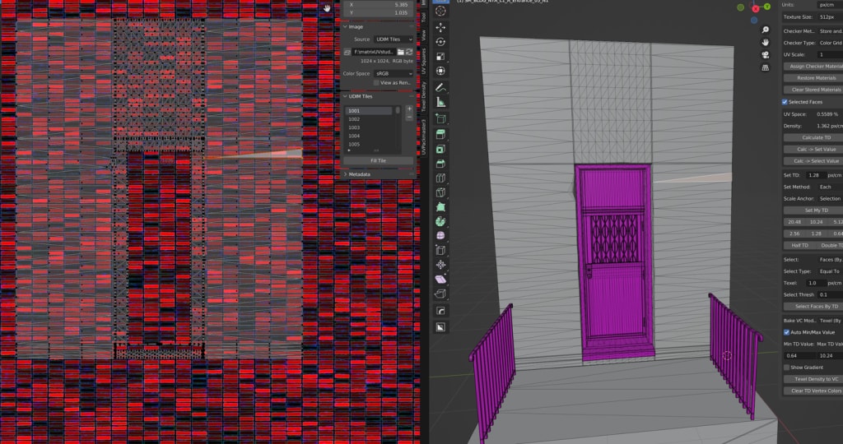Select the Knife tool
Screen dimensions: 843x444
(440, 192)
